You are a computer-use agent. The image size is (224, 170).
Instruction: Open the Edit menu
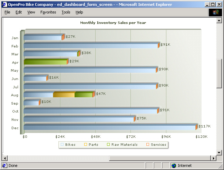pos(19,12)
